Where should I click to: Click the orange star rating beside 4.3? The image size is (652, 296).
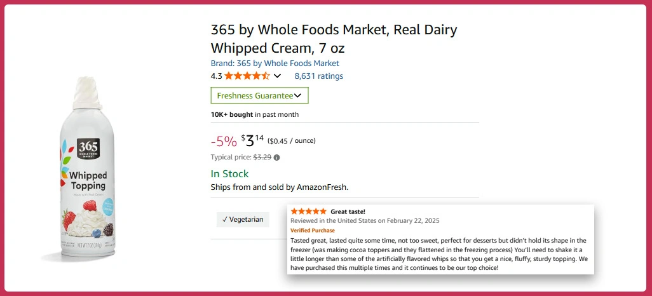pyautogui.click(x=247, y=76)
